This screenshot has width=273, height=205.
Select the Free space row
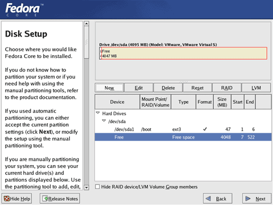pyautogui.click(x=183, y=137)
